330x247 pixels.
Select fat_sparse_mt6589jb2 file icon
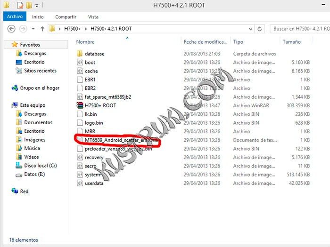tap(80, 96)
